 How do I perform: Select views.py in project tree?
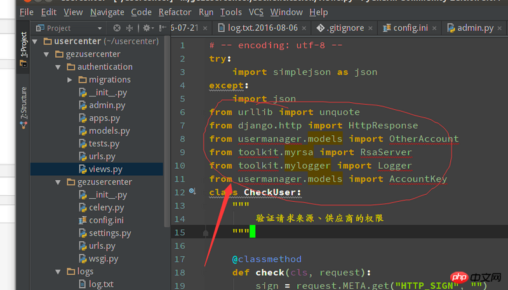[105, 169]
